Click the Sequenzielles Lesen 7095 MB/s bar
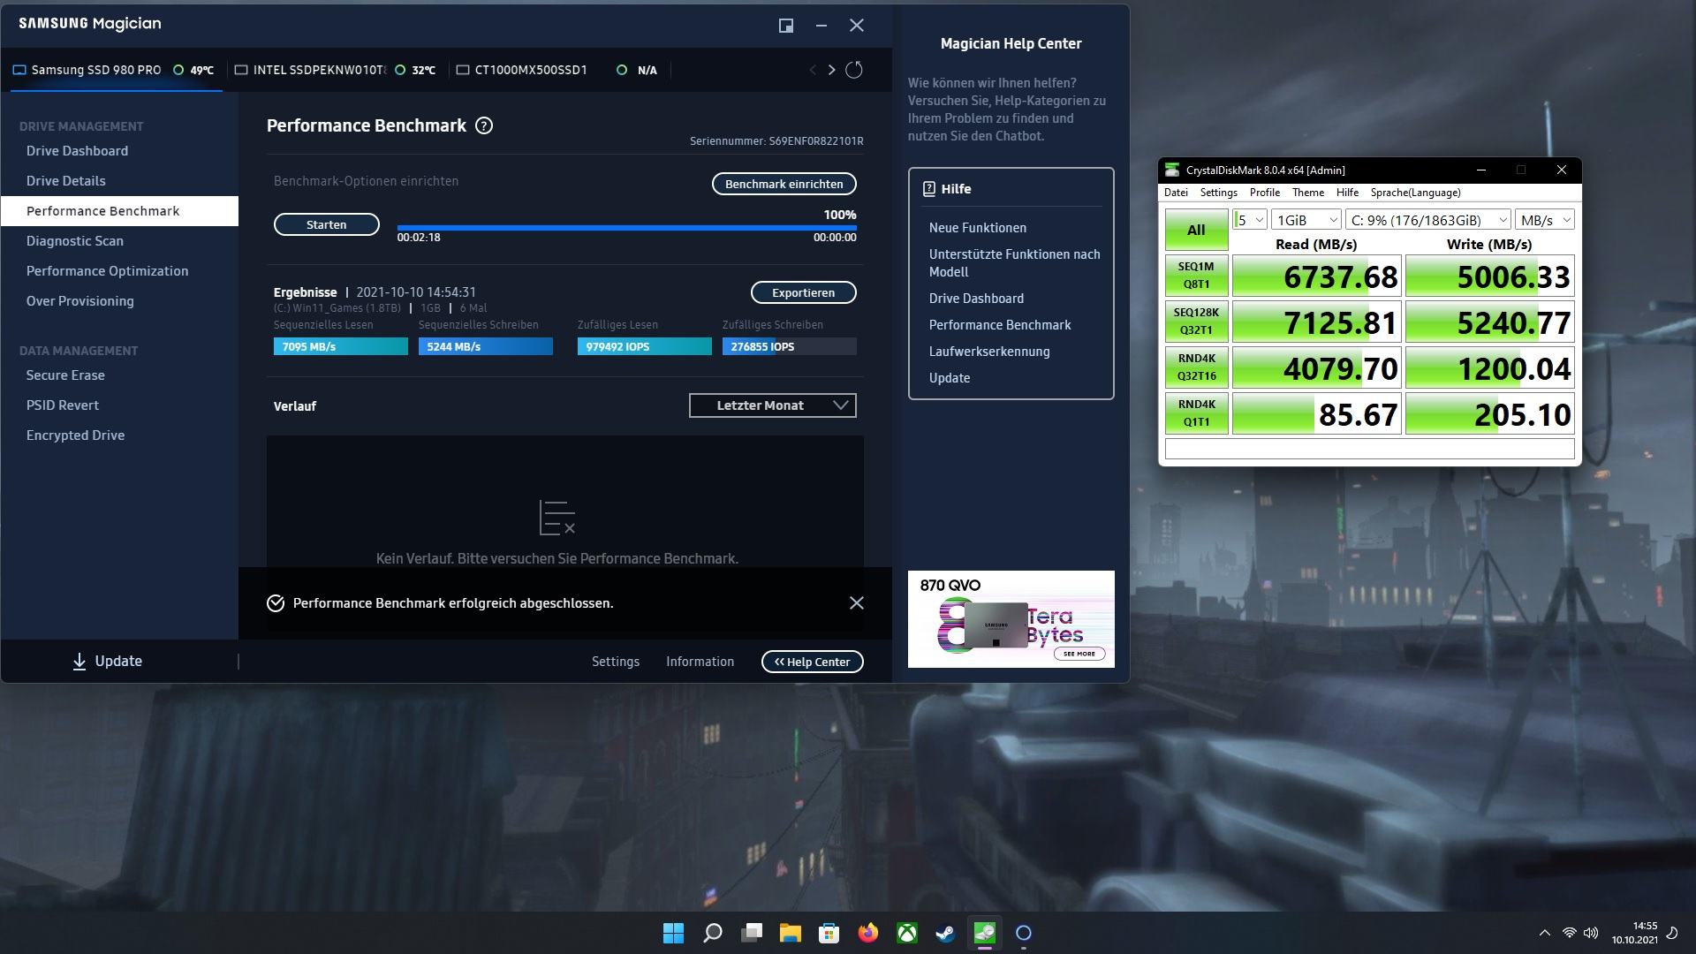This screenshot has height=954, width=1696. click(x=341, y=346)
